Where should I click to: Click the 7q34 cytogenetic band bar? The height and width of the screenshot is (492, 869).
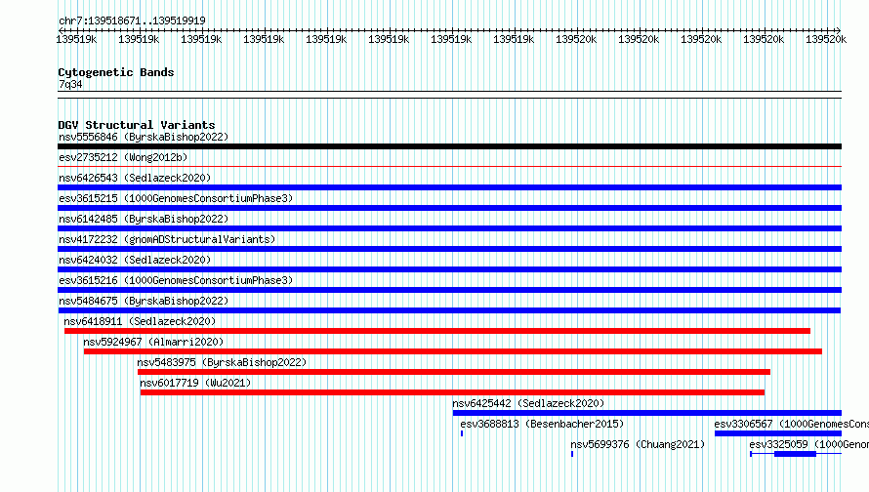tap(449, 95)
